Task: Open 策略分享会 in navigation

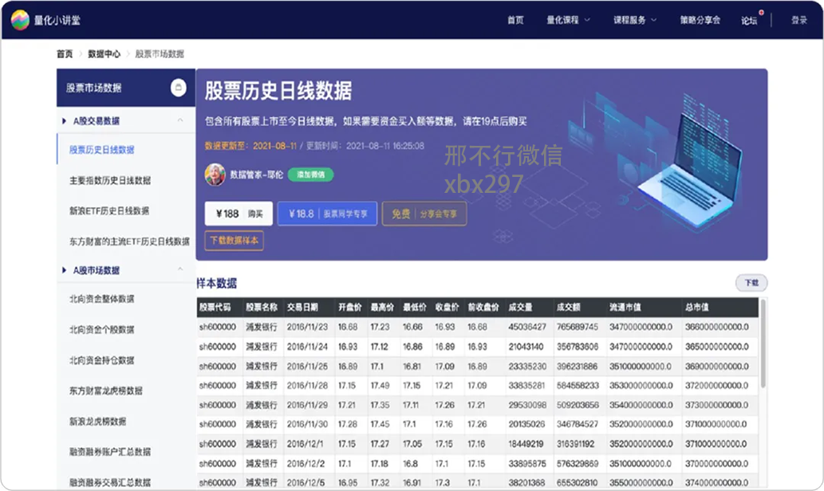Action: pos(700,20)
